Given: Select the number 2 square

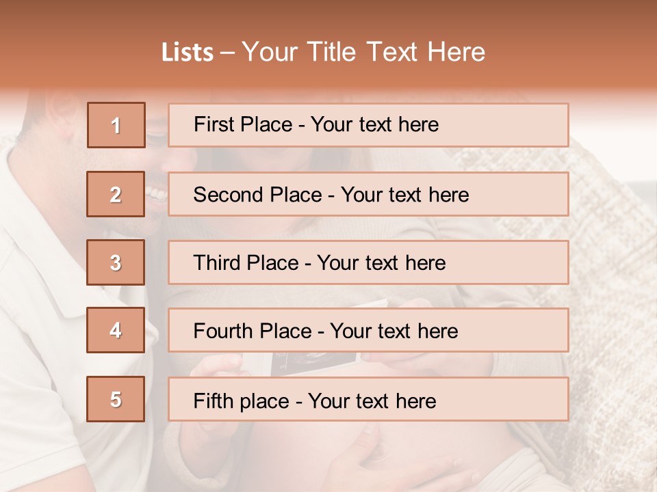Looking at the screenshot, I should (116, 195).
